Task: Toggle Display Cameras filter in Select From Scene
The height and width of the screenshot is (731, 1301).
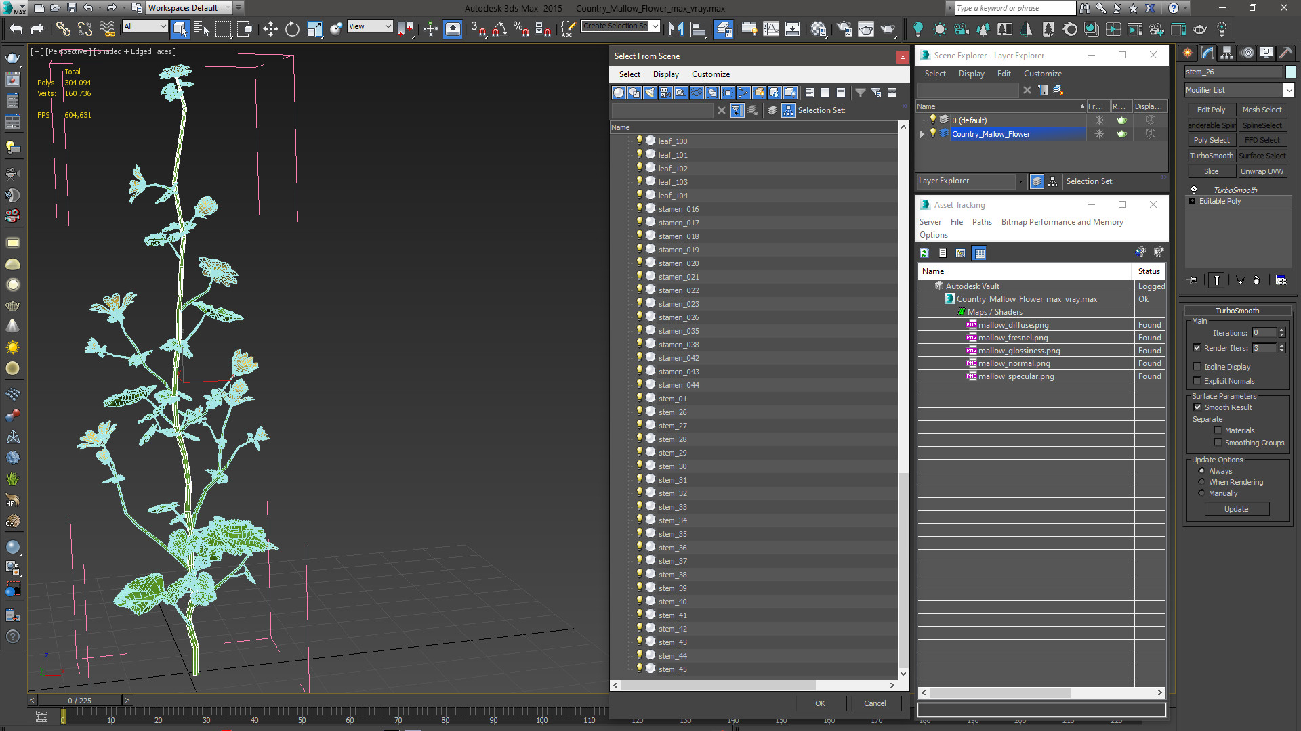Action: (665, 93)
